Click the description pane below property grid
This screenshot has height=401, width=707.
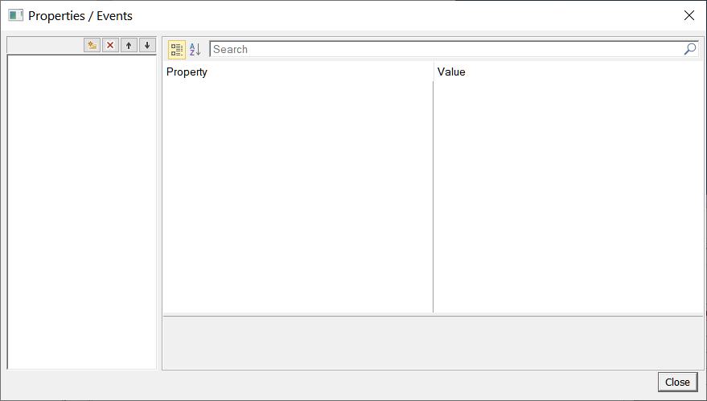[433, 343]
